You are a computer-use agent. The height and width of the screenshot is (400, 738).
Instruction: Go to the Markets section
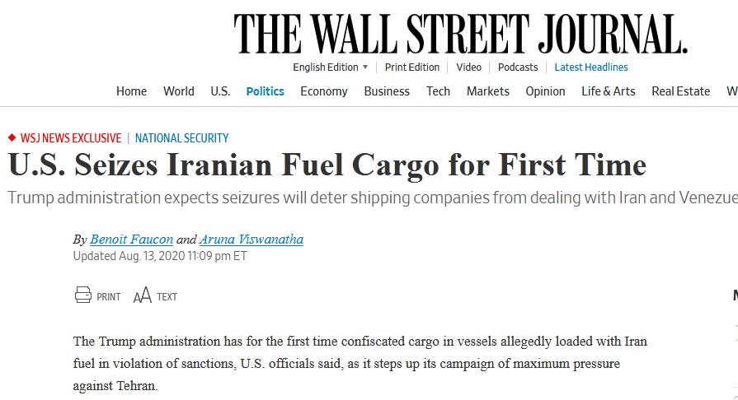coord(487,91)
